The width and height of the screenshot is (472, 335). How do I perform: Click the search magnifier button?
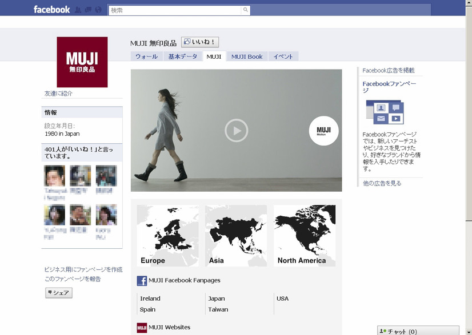click(246, 10)
